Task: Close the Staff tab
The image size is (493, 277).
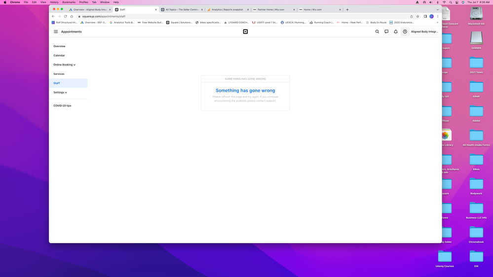Action: tap(156, 10)
